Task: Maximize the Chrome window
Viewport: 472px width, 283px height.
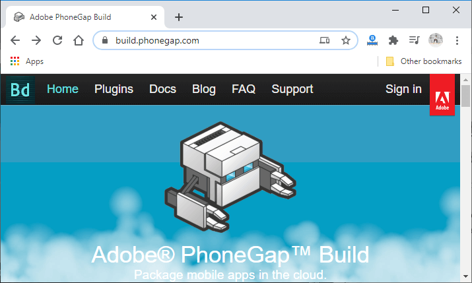Action: [426, 11]
